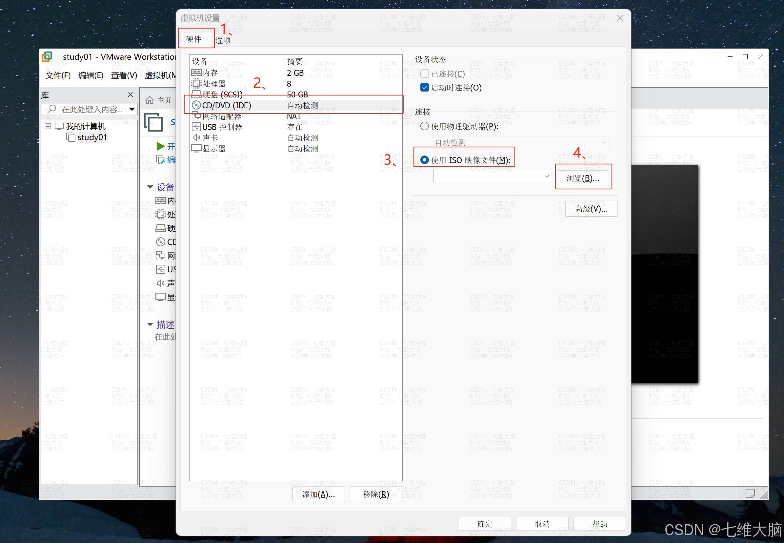Enable the 已连接(C) checkbox
The image size is (784, 543).
point(424,73)
